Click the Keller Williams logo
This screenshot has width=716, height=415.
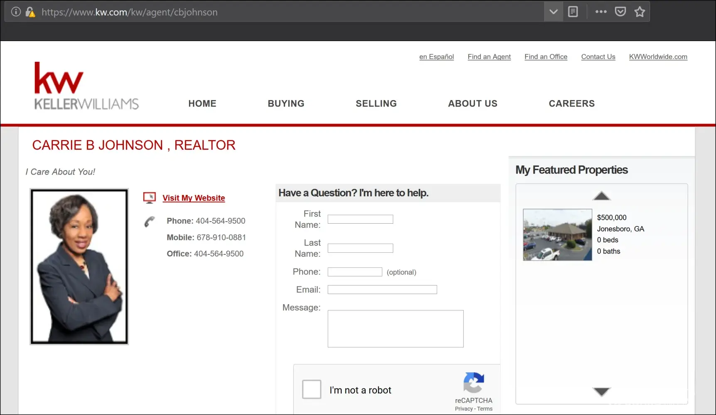pyautogui.click(x=86, y=86)
